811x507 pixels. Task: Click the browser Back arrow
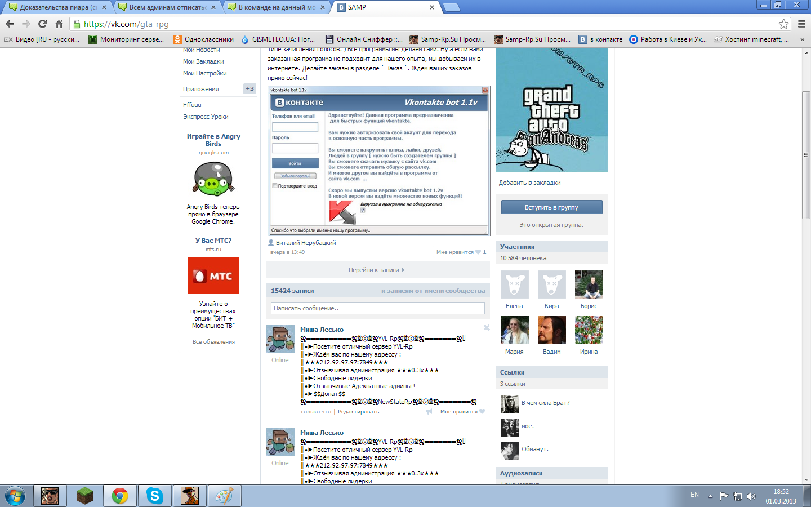tap(10, 24)
